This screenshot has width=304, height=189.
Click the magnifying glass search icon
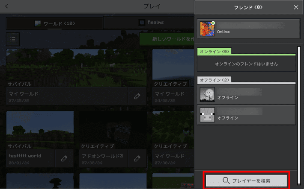226,180
